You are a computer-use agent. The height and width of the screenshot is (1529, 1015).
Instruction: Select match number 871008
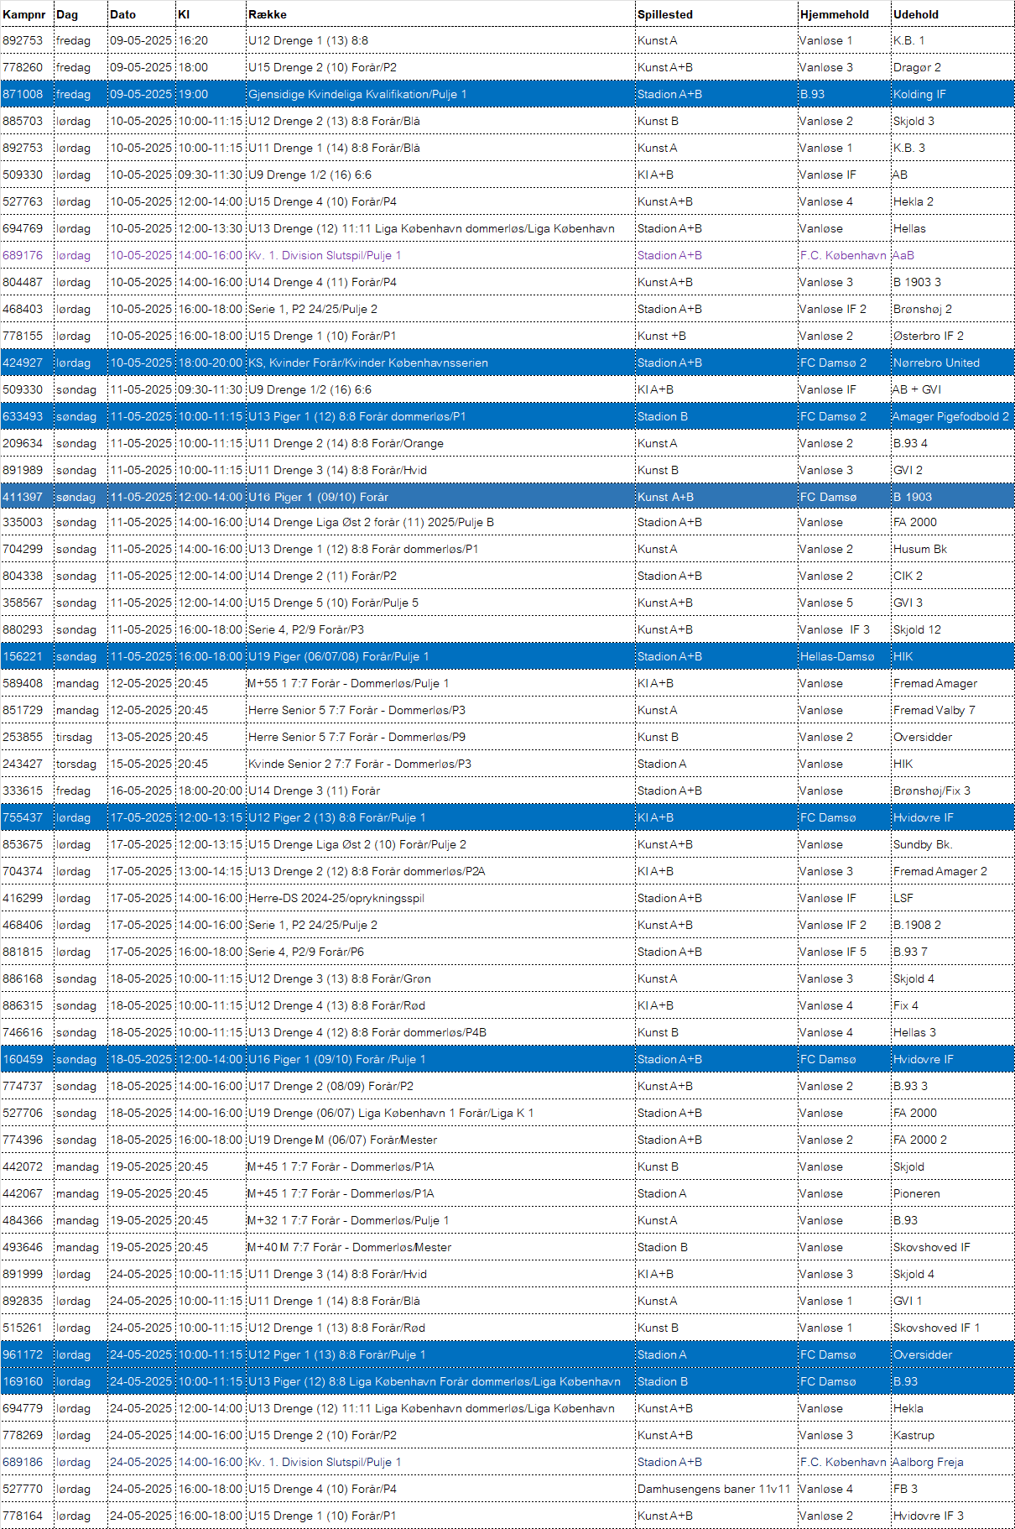point(23,94)
